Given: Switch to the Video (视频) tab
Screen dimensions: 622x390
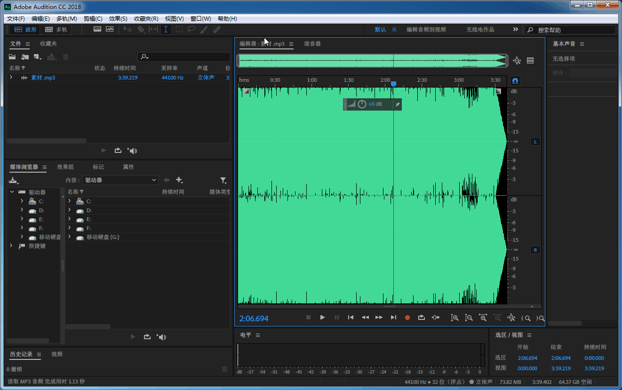Looking at the screenshot, I should tap(57, 354).
